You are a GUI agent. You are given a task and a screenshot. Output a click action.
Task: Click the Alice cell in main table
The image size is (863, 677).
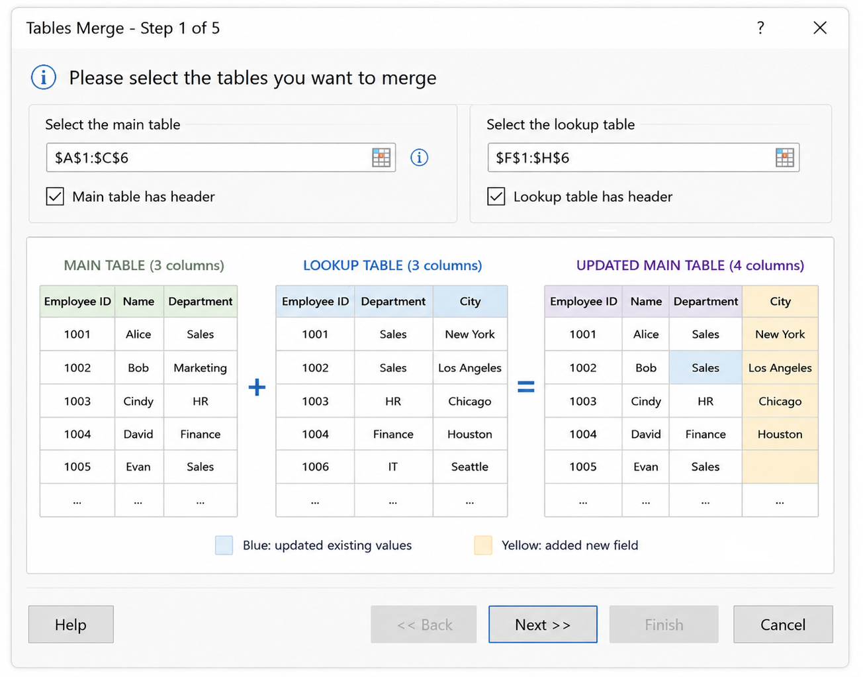pyautogui.click(x=138, y=334)
